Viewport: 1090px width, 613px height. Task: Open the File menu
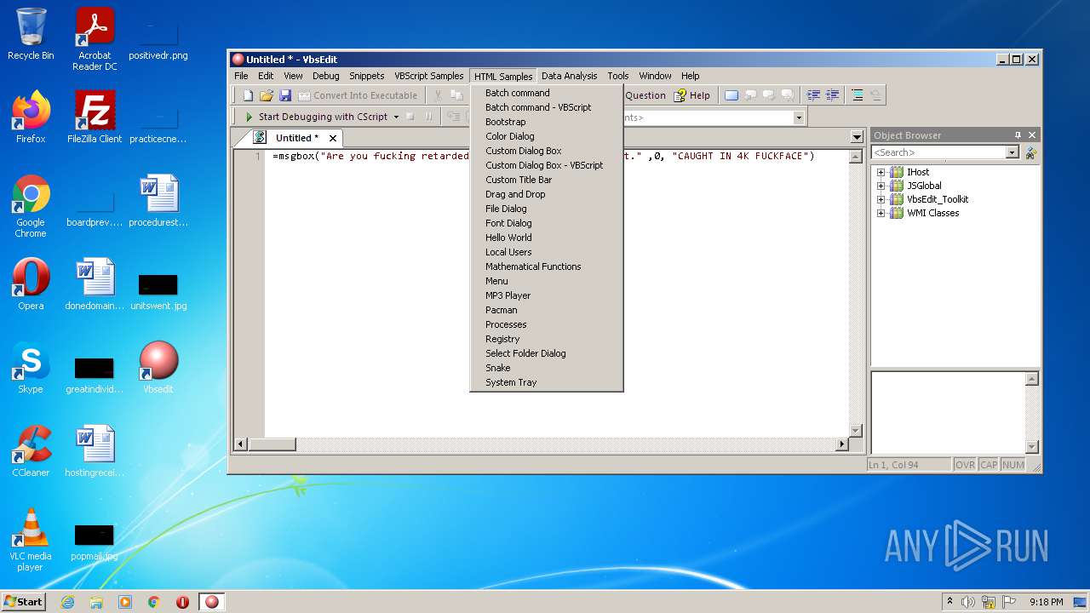(241, 76)
